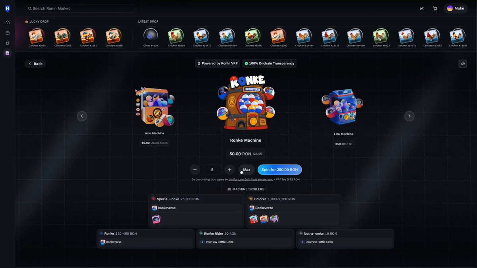Click the Ronke Machine image
Viewport: 477px width, 268px height.
coord(246,104)
